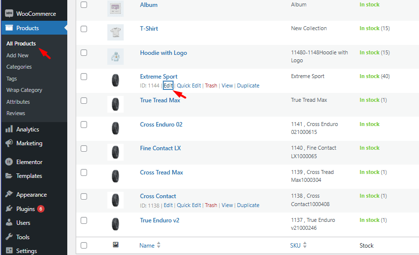Click the Analytics bar chart icon
Viewport: 419px width, 255px height.
point(9,129)
